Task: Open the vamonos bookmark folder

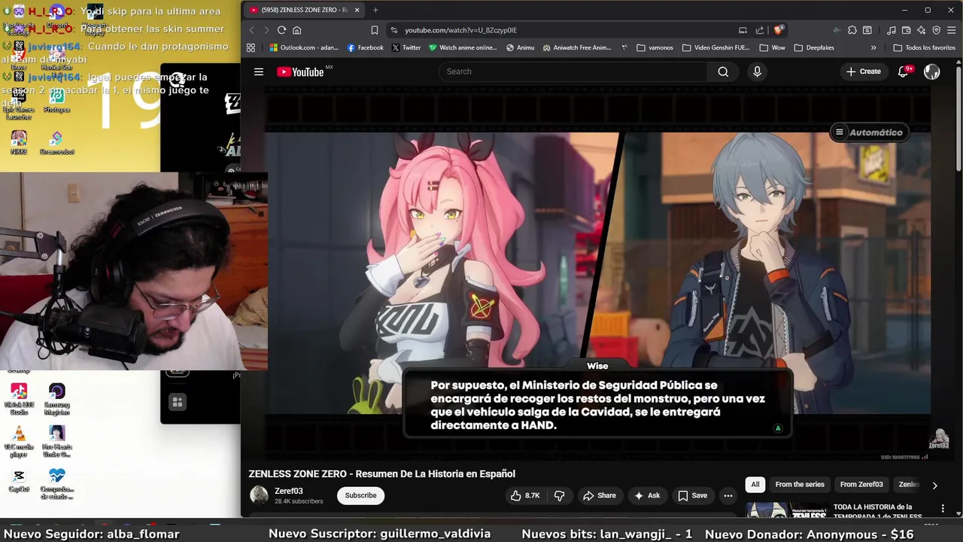Action: click(655, 47)
